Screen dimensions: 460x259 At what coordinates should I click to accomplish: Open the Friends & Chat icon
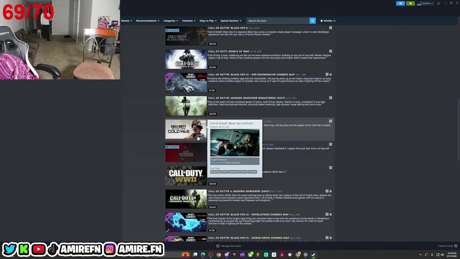455,246
